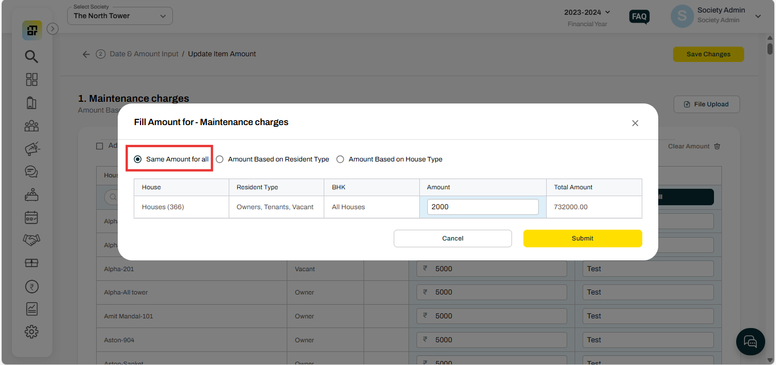Screen dimensions: 776x365
Task: Select the search icon in the sidebar
Action: pos(31,56)
